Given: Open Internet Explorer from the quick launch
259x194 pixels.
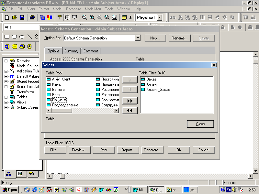Looking at the screenshot, I should click(34, 190).
